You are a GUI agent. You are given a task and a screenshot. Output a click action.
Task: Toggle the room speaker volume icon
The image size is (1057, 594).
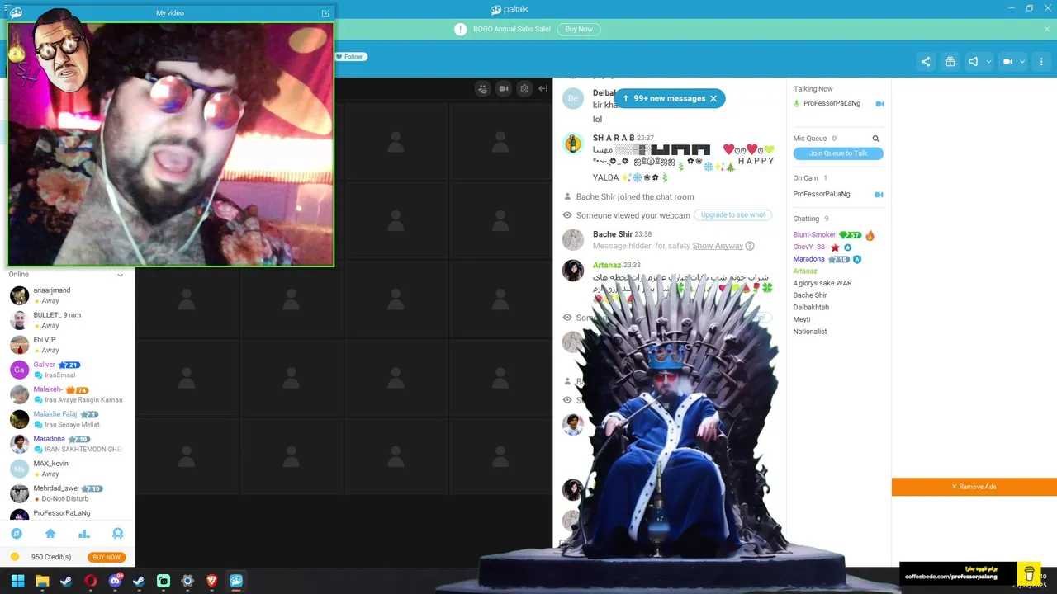point(974,62)
